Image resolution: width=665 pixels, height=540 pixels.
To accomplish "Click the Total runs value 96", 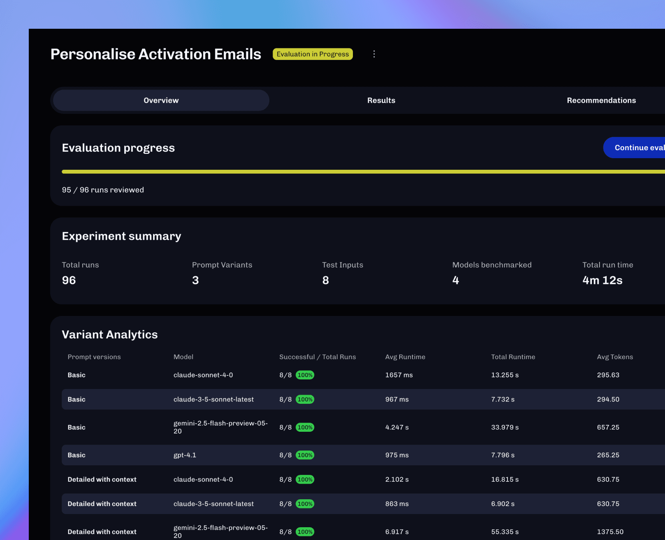I will coord(69,280).
